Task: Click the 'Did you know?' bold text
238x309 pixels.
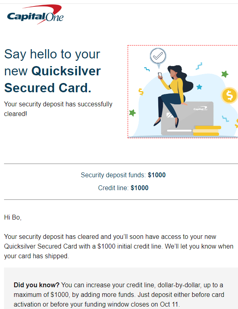Action: tap(37, 285)
